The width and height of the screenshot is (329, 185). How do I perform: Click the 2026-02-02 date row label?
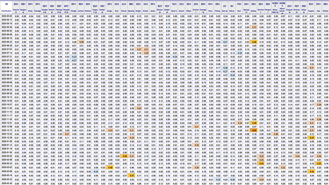click(x=6, y=156)
